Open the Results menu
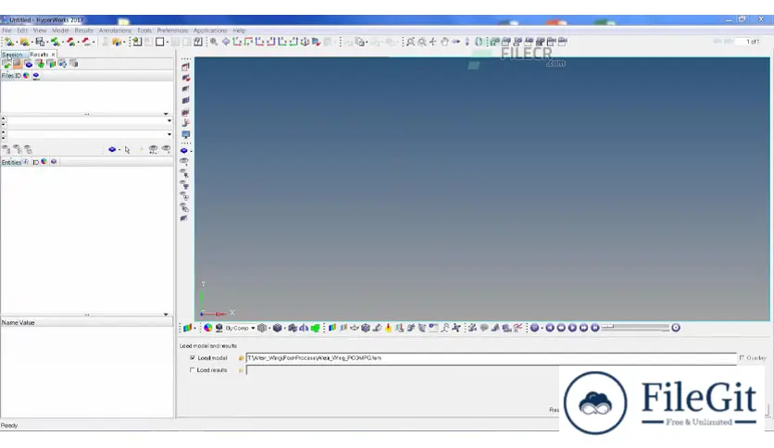This screenshot has height=448, width=774. click(x=83, y=31)
